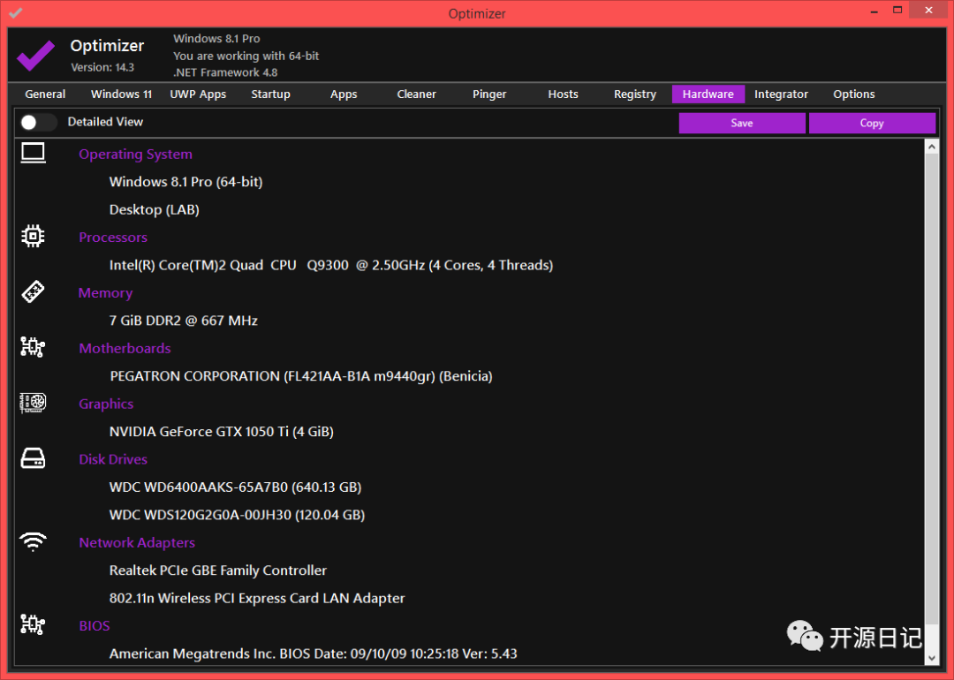Open the General tab

click(45, 94)
